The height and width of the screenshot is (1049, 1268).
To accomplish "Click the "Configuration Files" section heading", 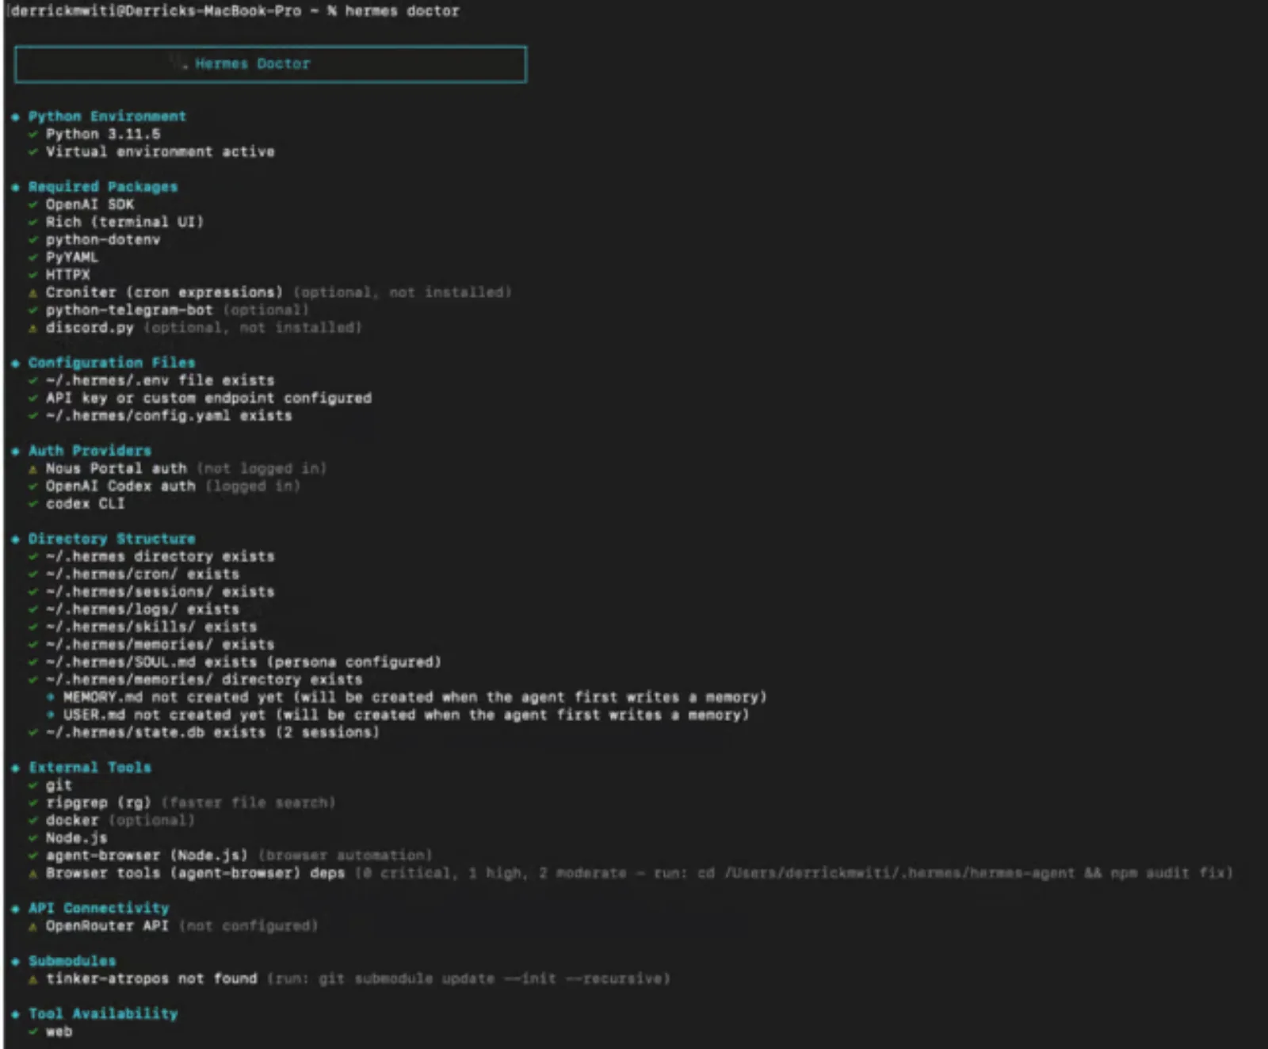I will click(112, 363).
